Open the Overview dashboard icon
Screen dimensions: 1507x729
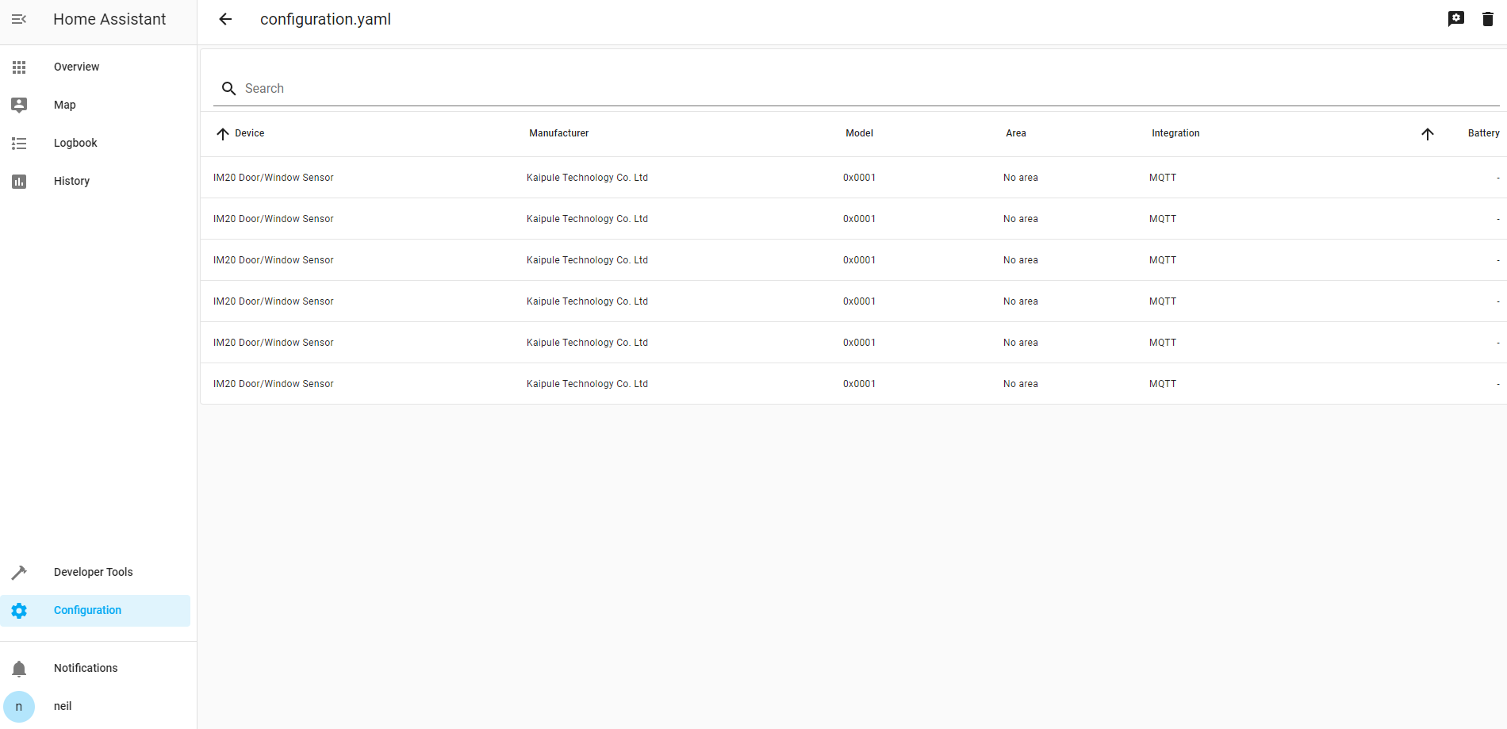(x=19, y=67)
